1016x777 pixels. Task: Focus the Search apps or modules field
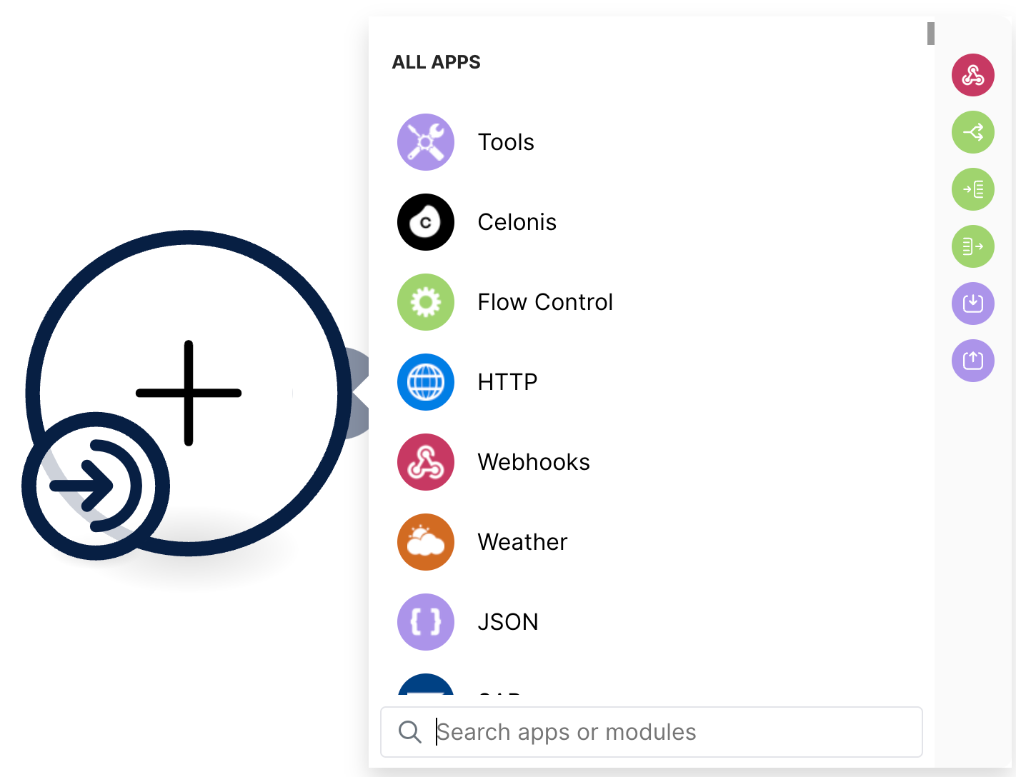click(x=652, y=732)
